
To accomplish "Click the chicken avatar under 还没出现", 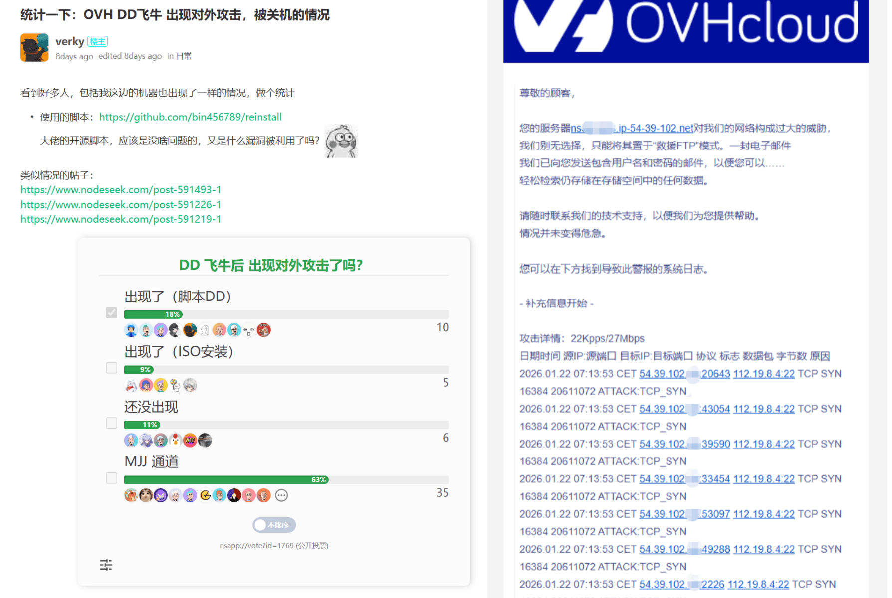I will click(175, 440).
